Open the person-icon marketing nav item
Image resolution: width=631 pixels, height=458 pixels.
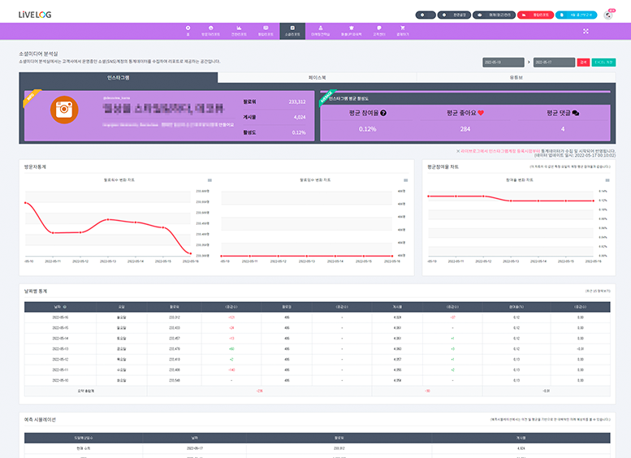pyautogui.click(x=320, y=31)
